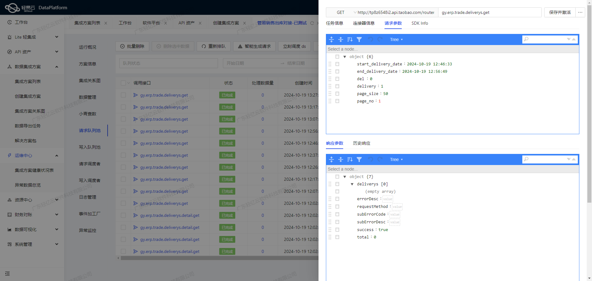Click the 保存并激活 button

pyautogui.click(x=560, y=12)
